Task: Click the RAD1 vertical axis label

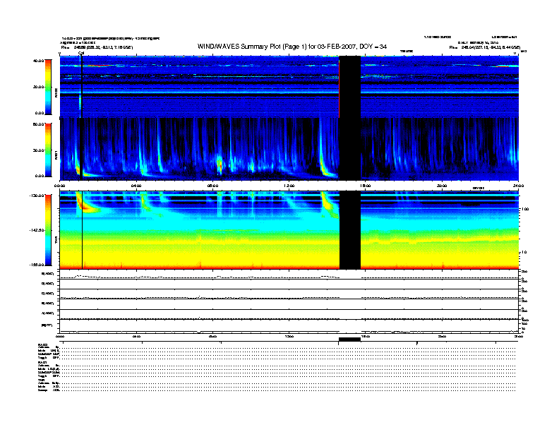Action: (x=56, y=155)
